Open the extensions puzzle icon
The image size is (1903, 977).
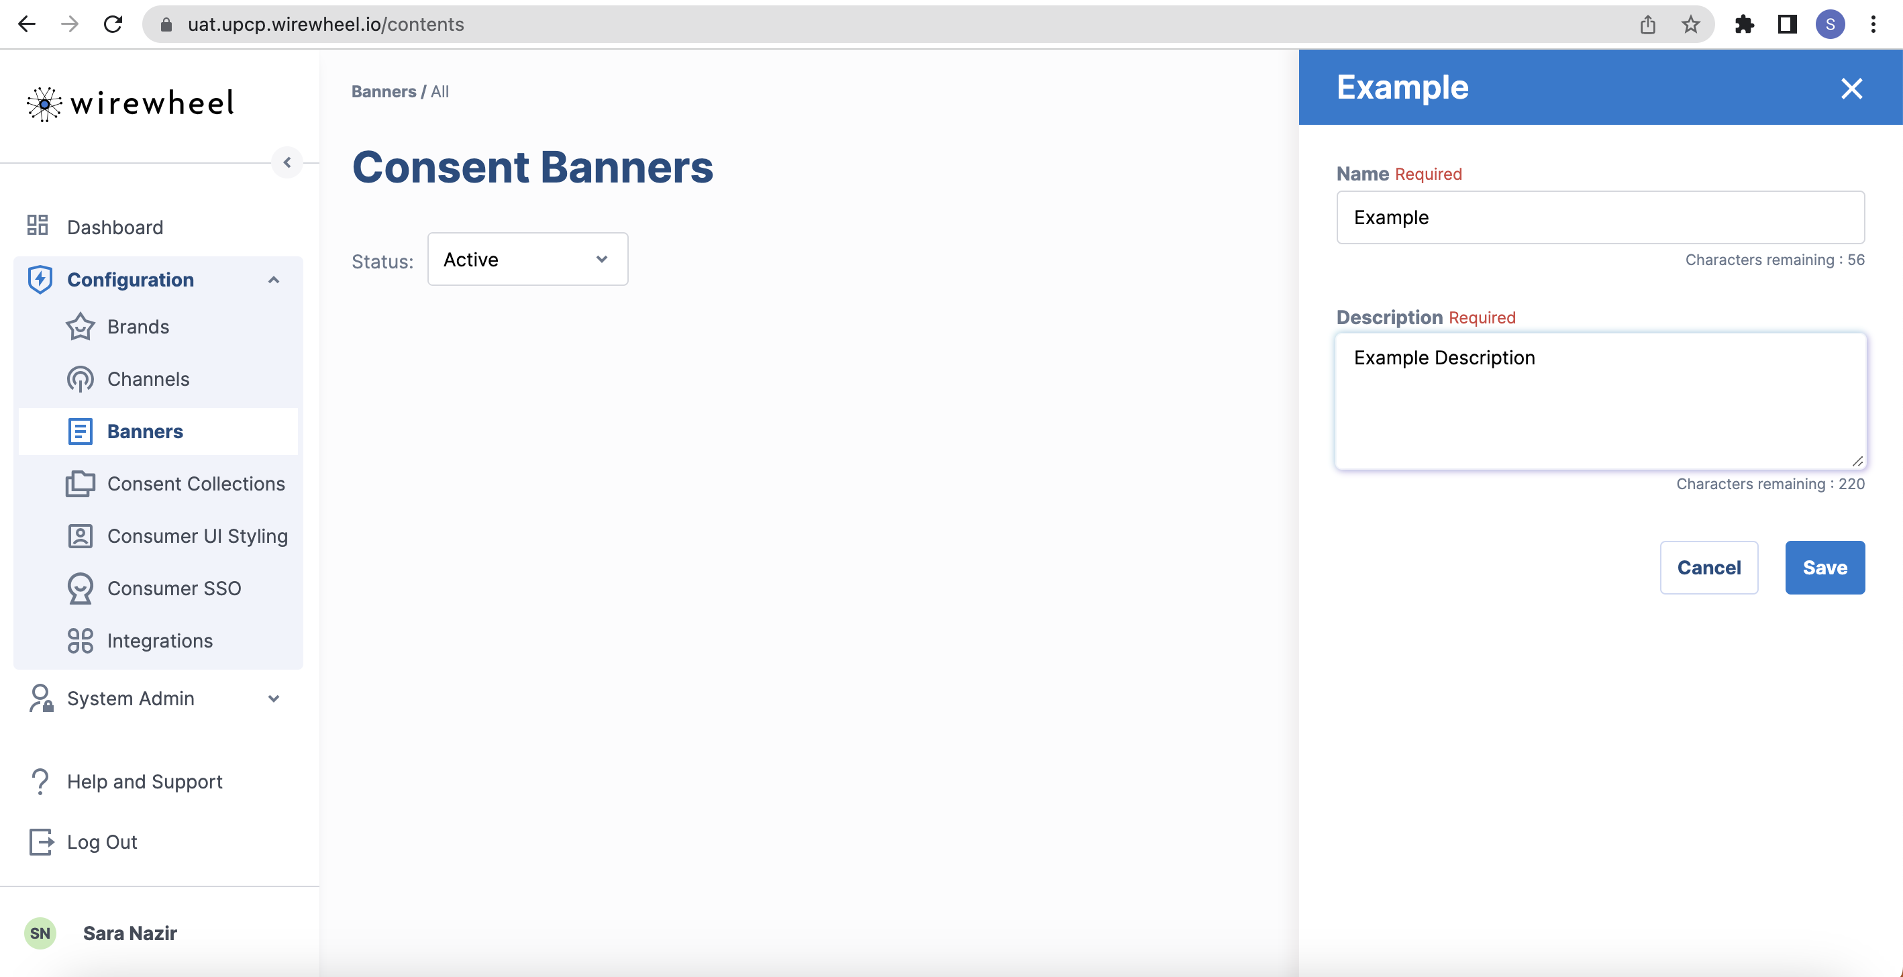click(x=1744, y=24)
